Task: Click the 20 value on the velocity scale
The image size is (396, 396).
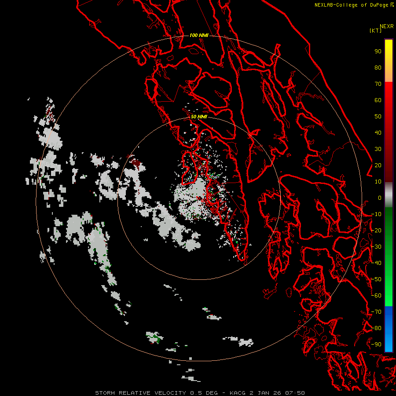Action: point(378,165)
